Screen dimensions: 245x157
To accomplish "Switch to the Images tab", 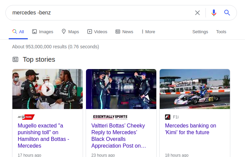I will [43, 32].
